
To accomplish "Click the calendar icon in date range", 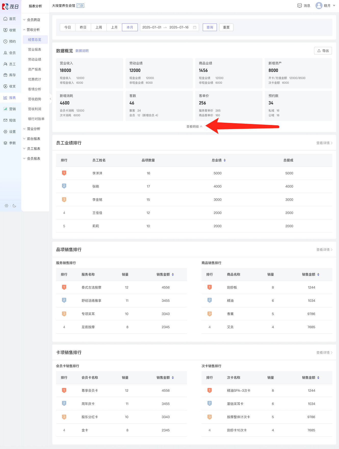I will point(195,27).
